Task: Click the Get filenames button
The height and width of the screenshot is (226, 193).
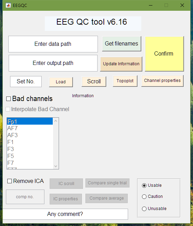Action: click(x=121, y=44)
